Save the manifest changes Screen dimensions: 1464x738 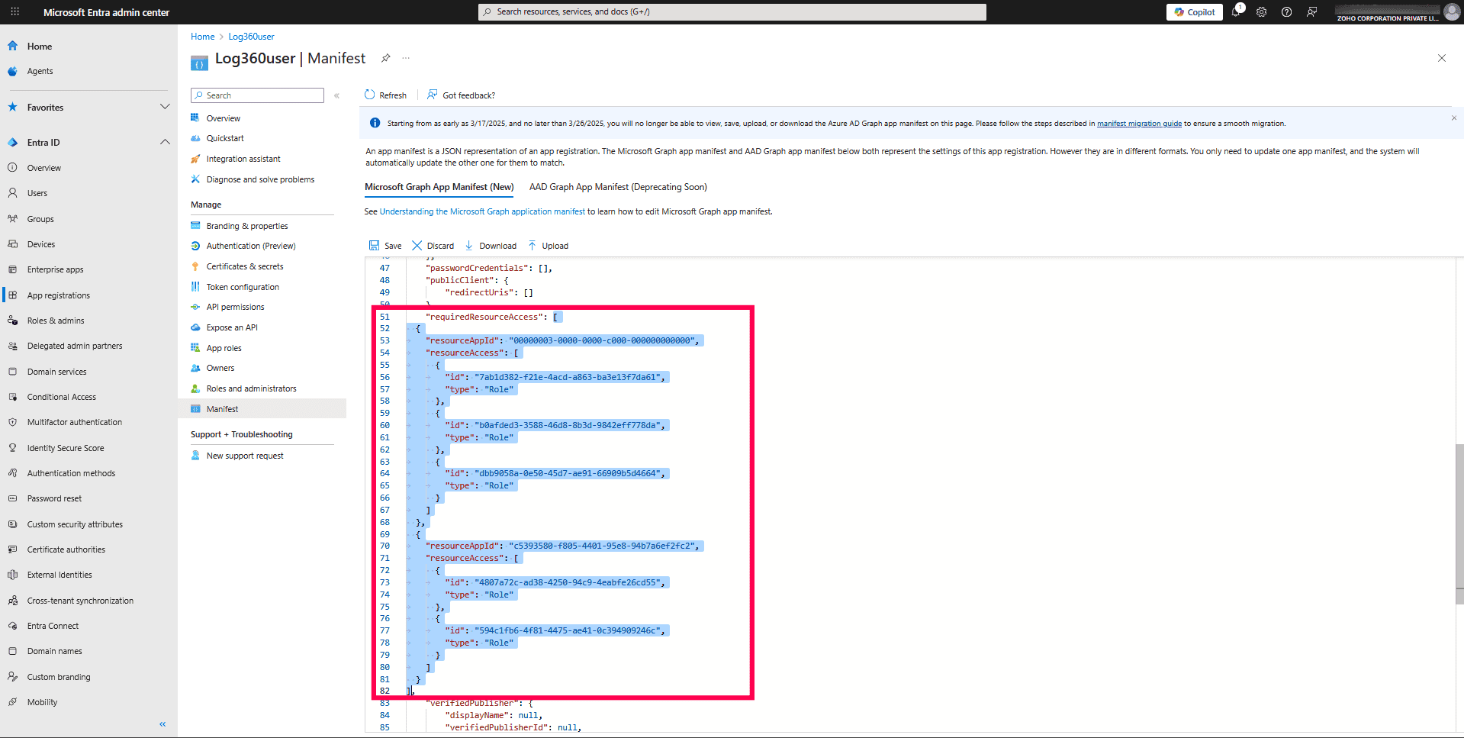click(385, 245)
